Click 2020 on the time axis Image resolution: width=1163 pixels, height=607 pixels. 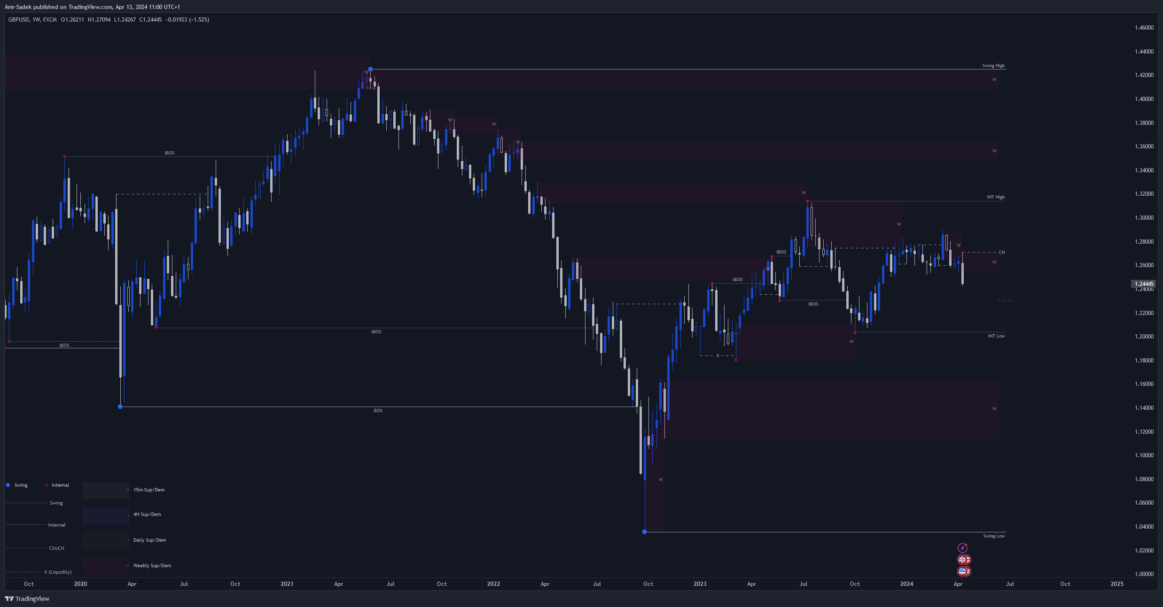(80, 584)
